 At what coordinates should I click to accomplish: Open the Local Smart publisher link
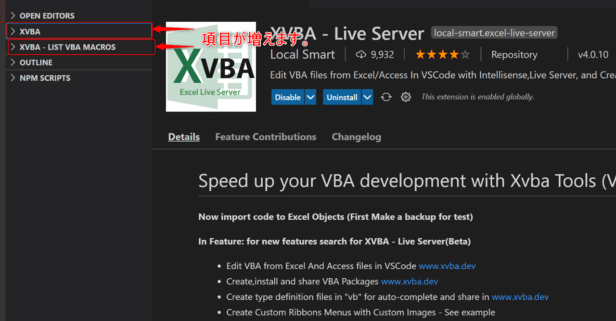click(302, 55)
